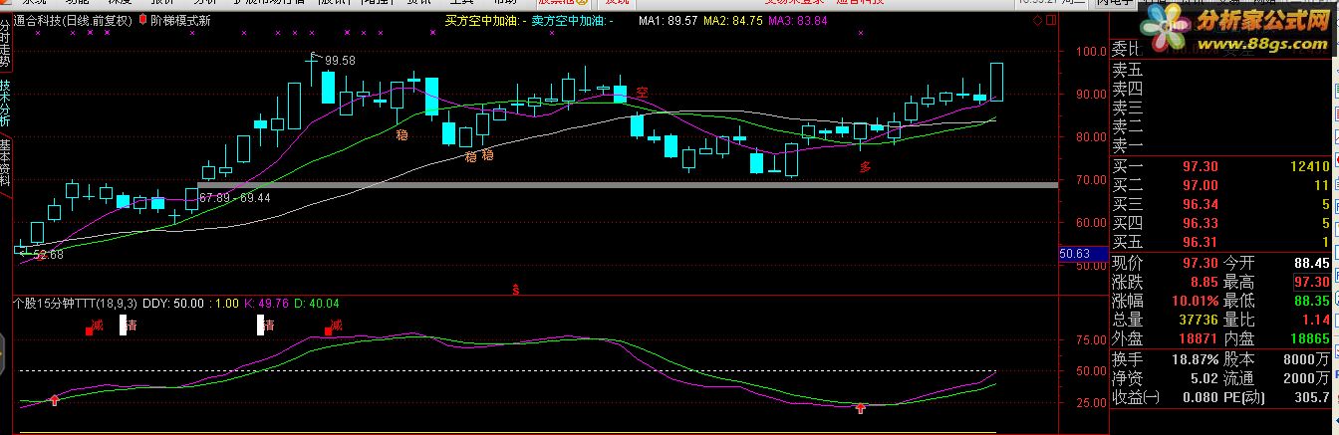This screenshot has height=435, width=1339.
Task: Click the 委比 row header
Action: [x=1128, y=50]
